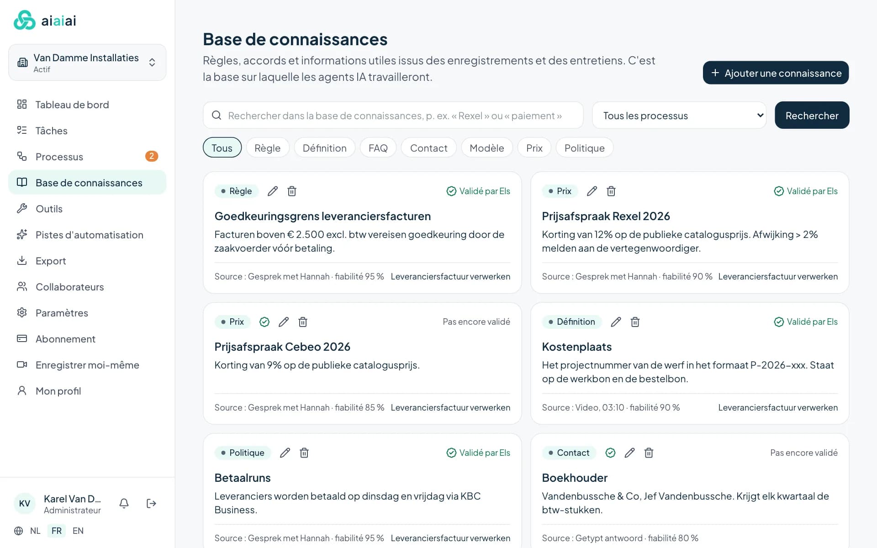The image size is (877, 548).
Task: Edit the Goedkeuringsgrens leveranciersfacturen card
Action: 273,191
